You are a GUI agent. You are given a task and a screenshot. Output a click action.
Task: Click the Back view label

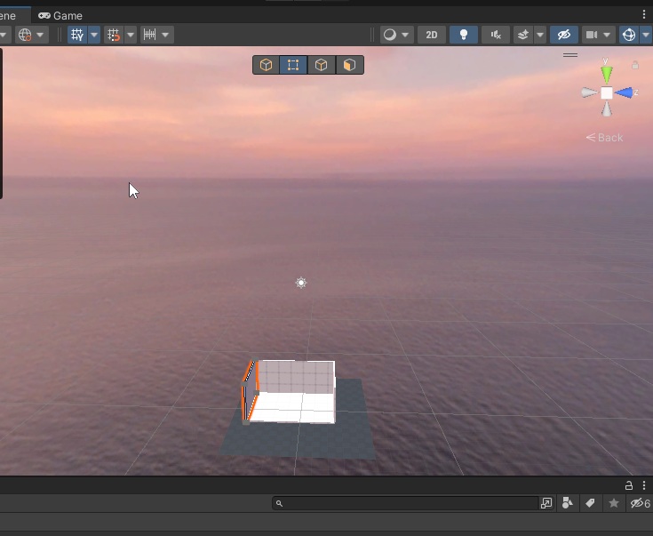(x=606, y=138)
